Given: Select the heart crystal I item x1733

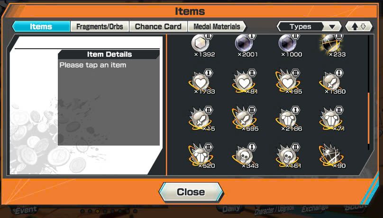Looking at the screenshot, I should (x=201, y=82).
